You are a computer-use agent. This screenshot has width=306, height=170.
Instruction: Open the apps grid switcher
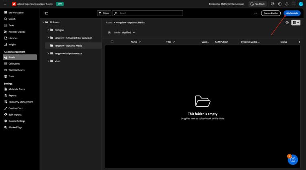coord(294,4)
